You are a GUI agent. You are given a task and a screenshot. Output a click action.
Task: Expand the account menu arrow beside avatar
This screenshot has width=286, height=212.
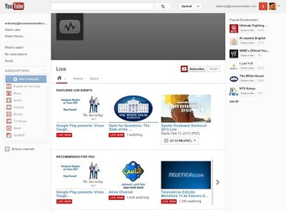(x=279, y=6)
